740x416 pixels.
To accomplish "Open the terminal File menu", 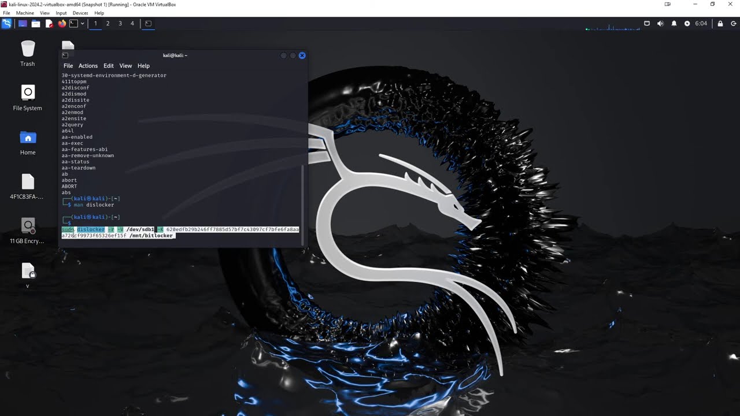I will coord(68,66).
